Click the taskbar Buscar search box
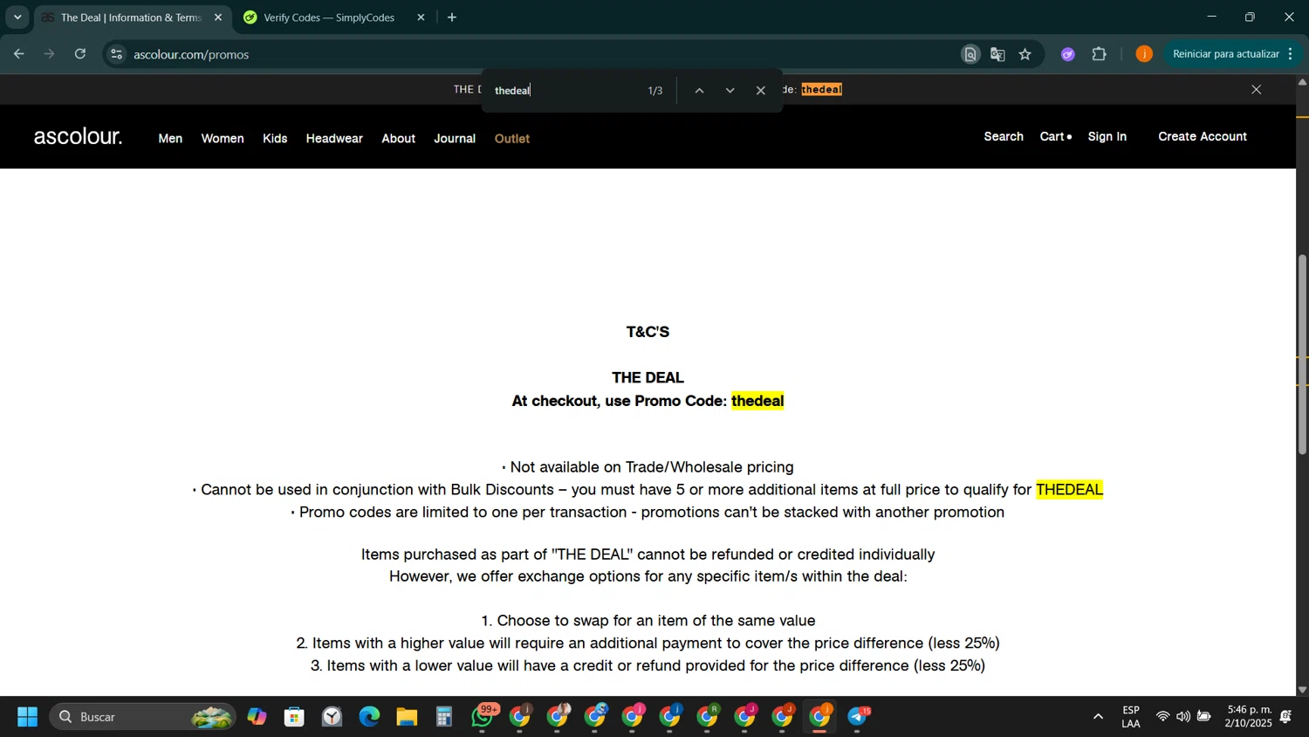The image size is (1309, 737). (143, 717)
